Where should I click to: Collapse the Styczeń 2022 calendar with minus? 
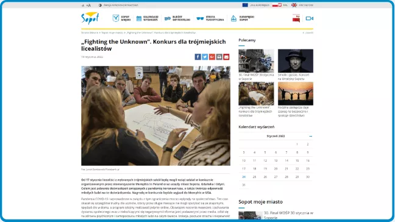[x=311, y=137]
